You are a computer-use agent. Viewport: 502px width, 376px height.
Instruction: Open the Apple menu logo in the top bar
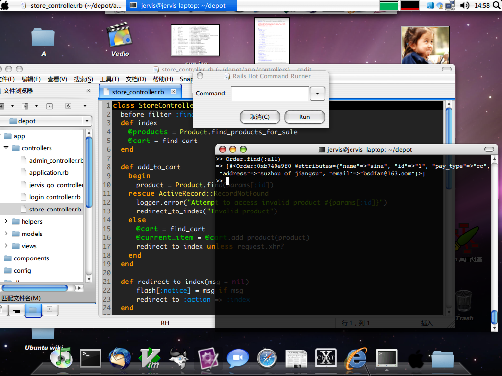coord(5,5)
